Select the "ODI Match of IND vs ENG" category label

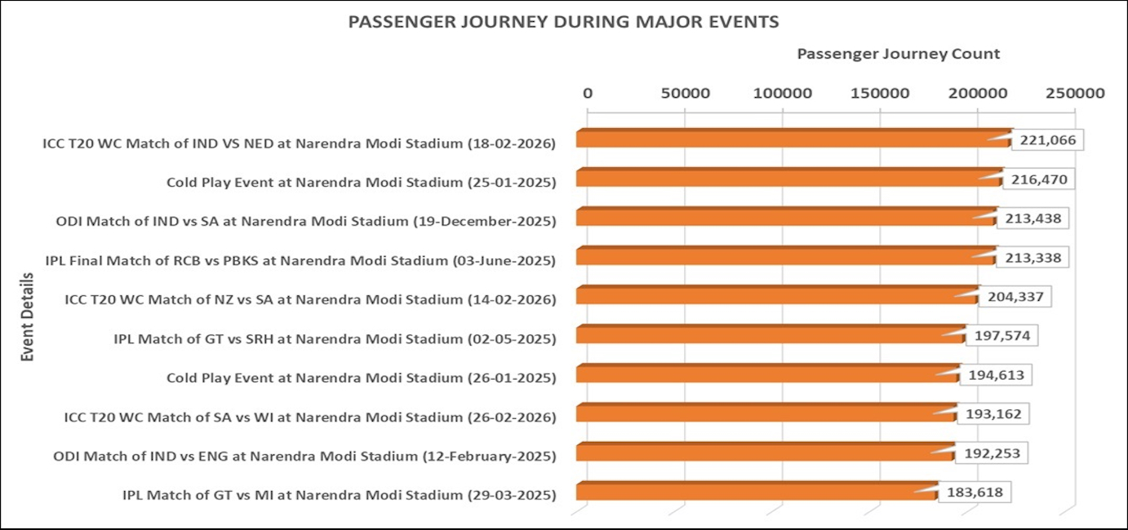(304, 456)
